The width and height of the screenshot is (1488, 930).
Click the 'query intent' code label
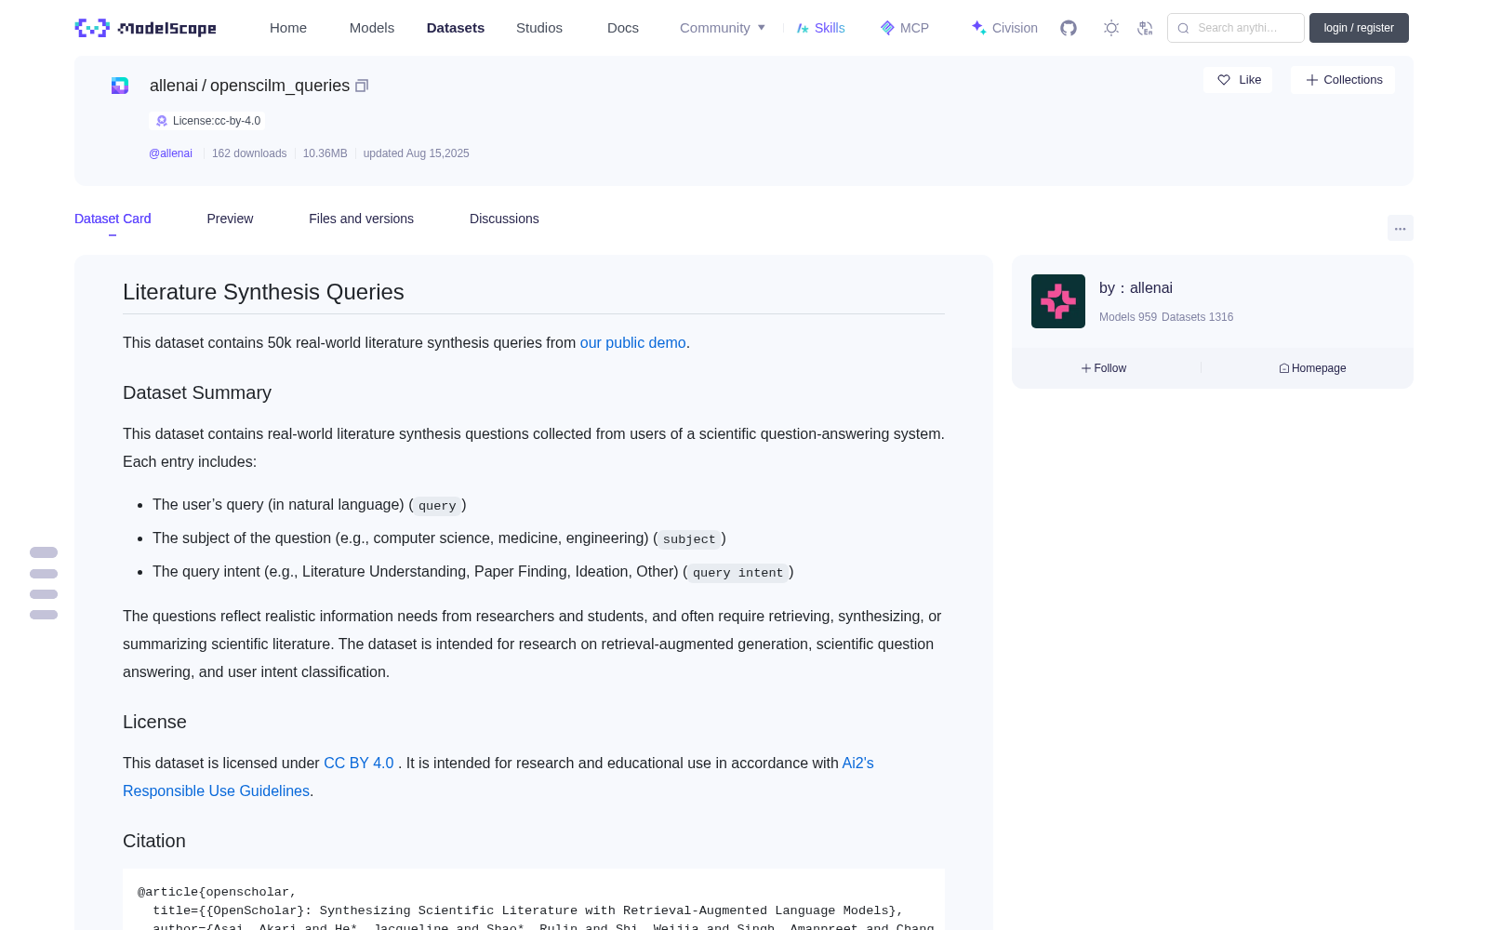click(738, 573)
